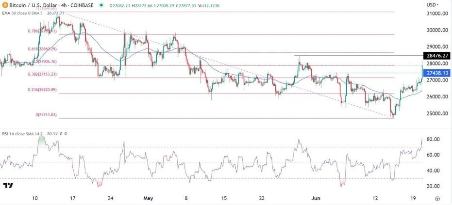
Task: Click 60.00 on the RSI axis
Action: (x=433, y=155)
